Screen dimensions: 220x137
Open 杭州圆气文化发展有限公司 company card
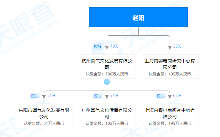(107, 67)
